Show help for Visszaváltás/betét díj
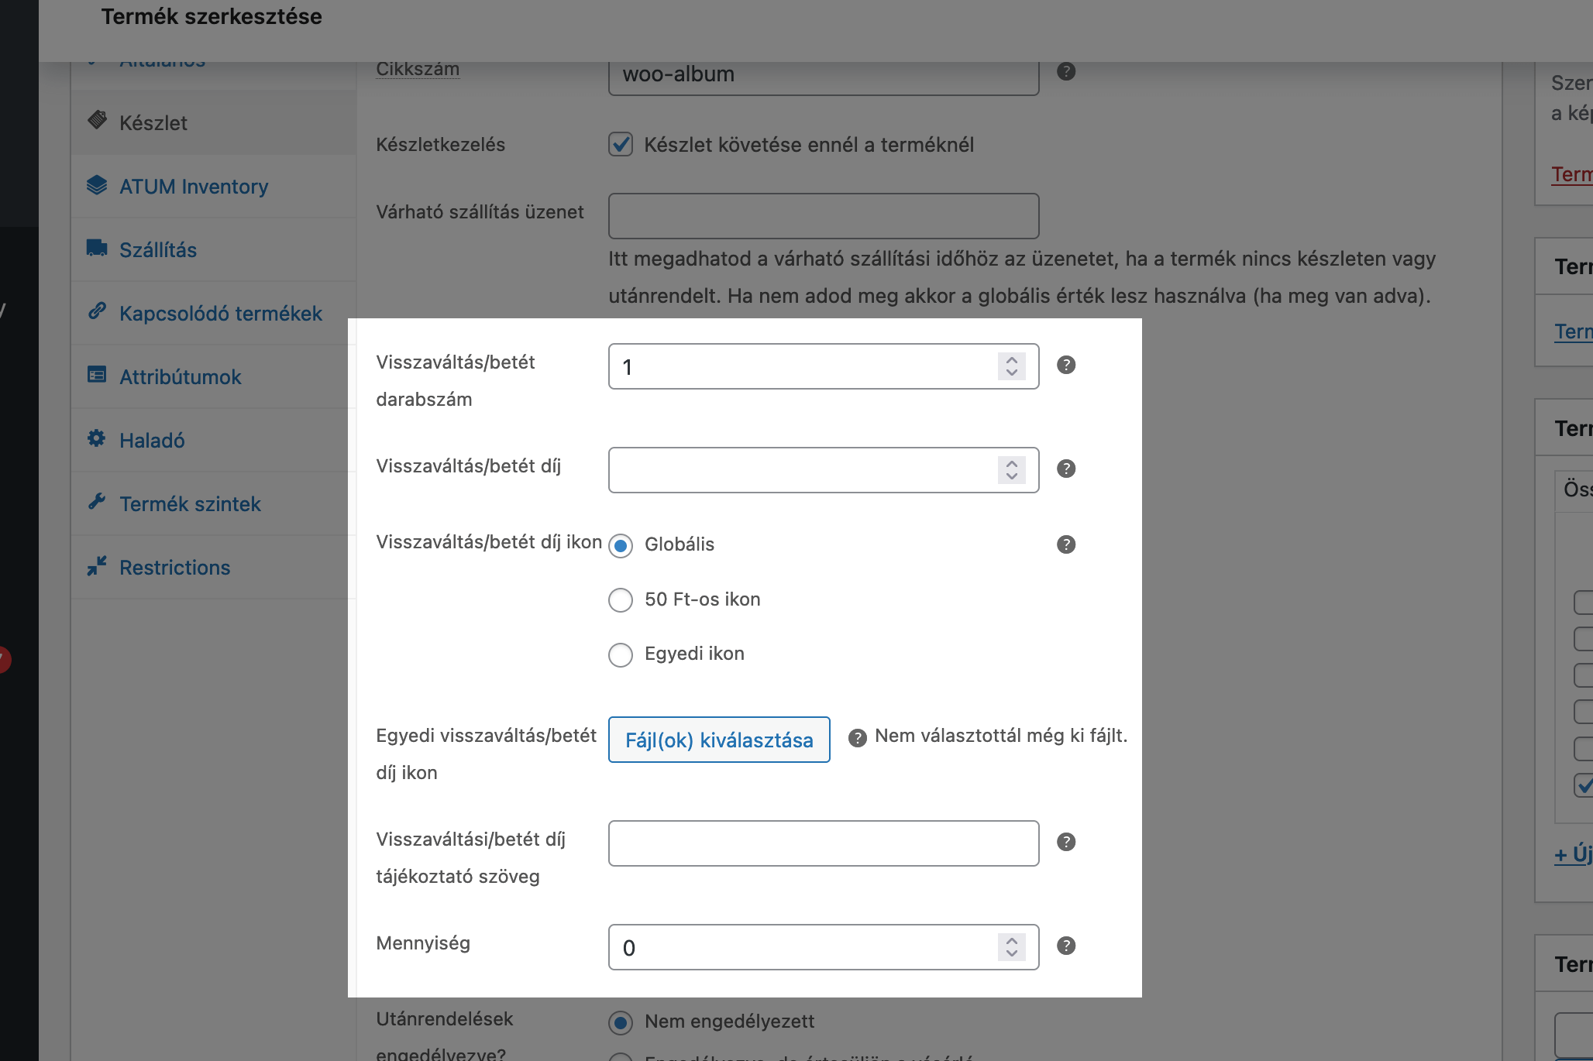Viewport: 1593px width, 1061px height. (x=1066, y=469)
